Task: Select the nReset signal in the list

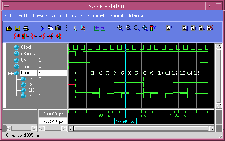Action: [27, 54]
